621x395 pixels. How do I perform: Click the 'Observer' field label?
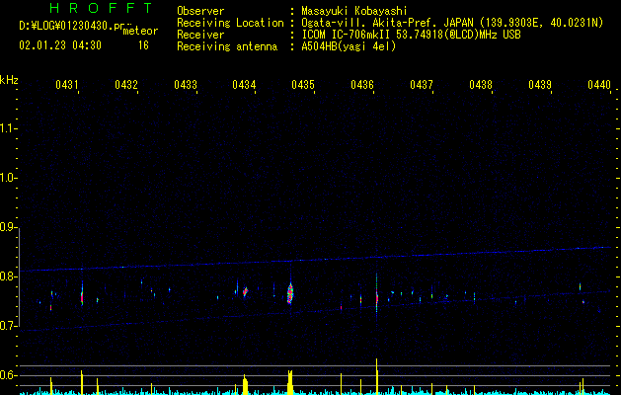click(200, 11)
